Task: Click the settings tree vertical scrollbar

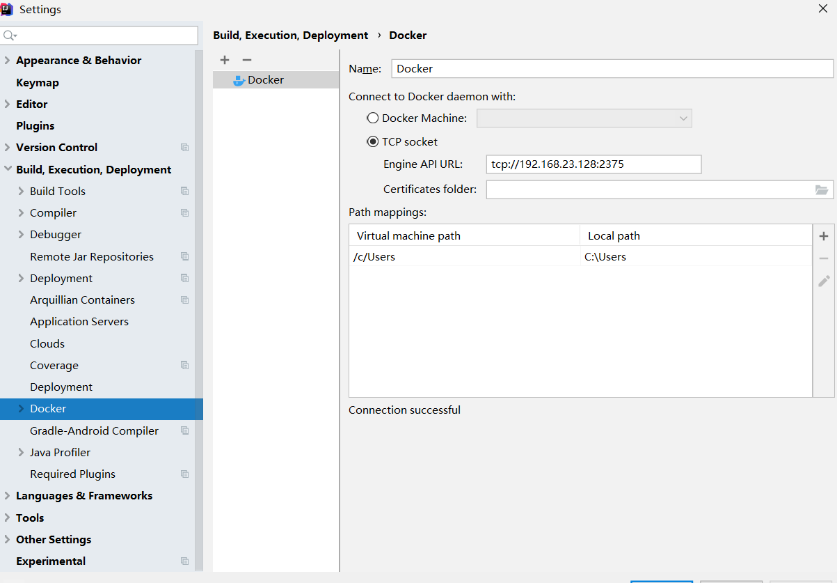Action: [199, 311]
